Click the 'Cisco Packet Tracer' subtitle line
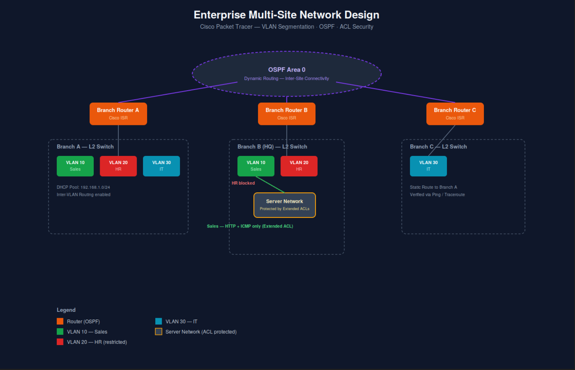The image size is (575, 370). pos(287,27)
